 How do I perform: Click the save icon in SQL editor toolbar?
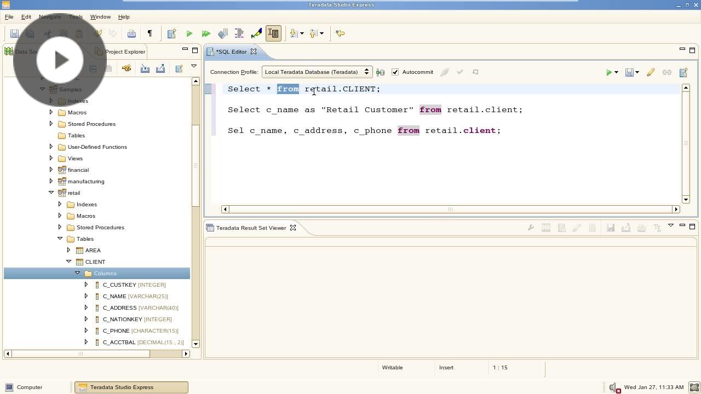coord(629,72)
